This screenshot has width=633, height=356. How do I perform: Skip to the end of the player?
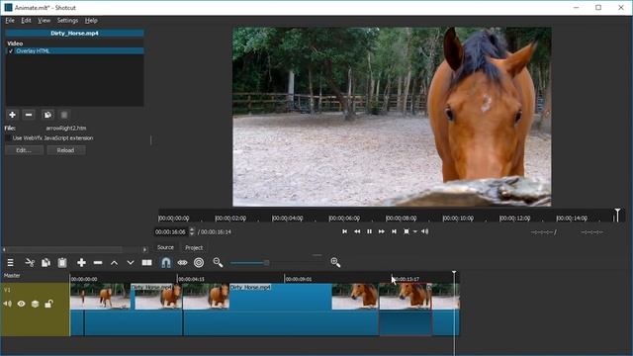click(x=394, y=231)
